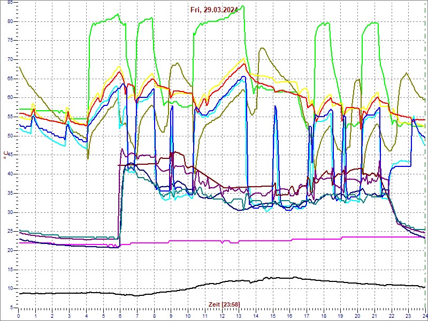Click the bright green curve peak near 84°C

pos(243,6)
